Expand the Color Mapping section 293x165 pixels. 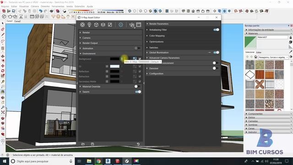[183, 36]
